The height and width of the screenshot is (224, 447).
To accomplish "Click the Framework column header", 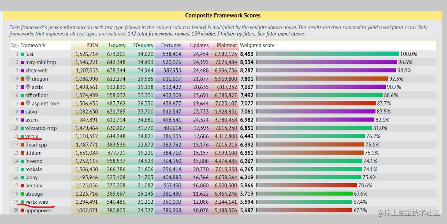I will click(33, 45).
